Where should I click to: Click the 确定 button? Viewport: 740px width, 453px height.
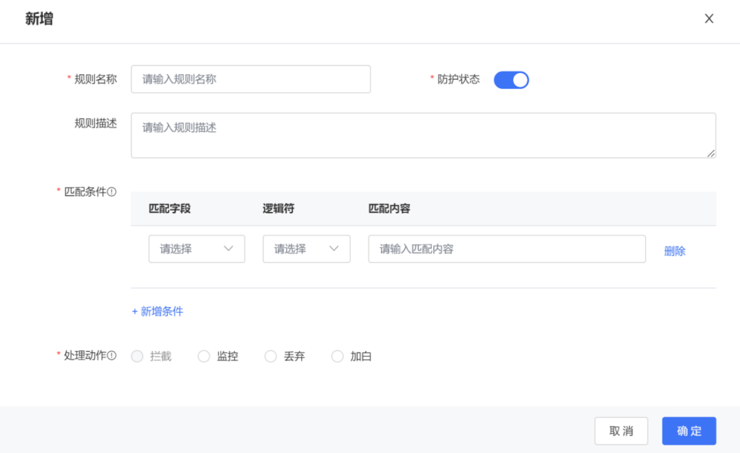click(x=688, y=431)
